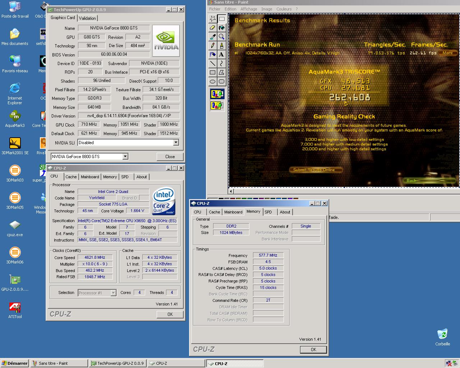
Task: Expand the NVIDIA SLI dropdown in GPU-Z
Action: pos(176,143)
